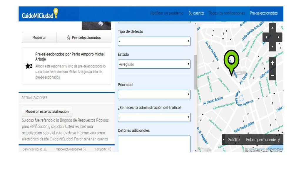
Task: Click the CuidoMiCiudad logo
Action: coord(40,13)
